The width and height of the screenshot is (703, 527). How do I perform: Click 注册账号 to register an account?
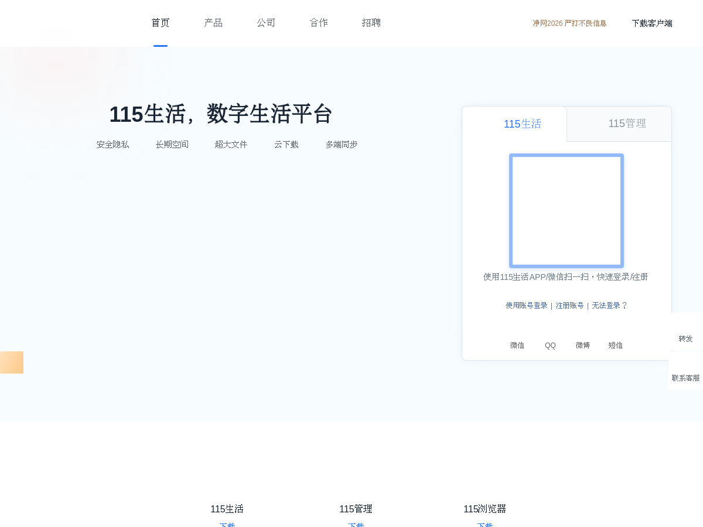pos(569,305)
